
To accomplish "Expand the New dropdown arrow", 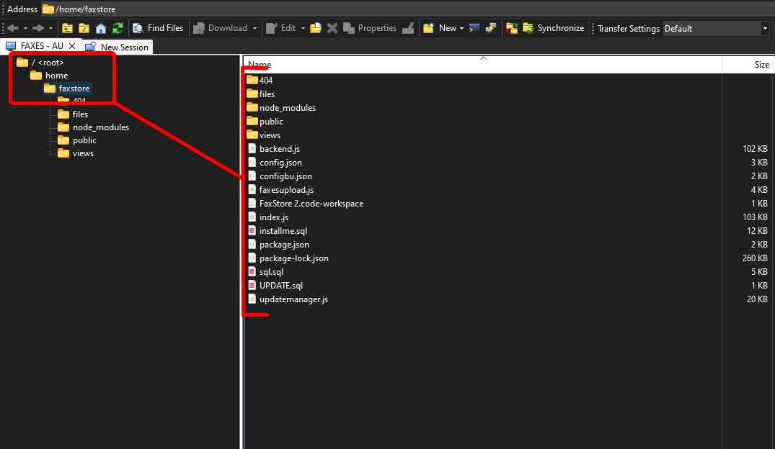I will [x=461, y=29].
